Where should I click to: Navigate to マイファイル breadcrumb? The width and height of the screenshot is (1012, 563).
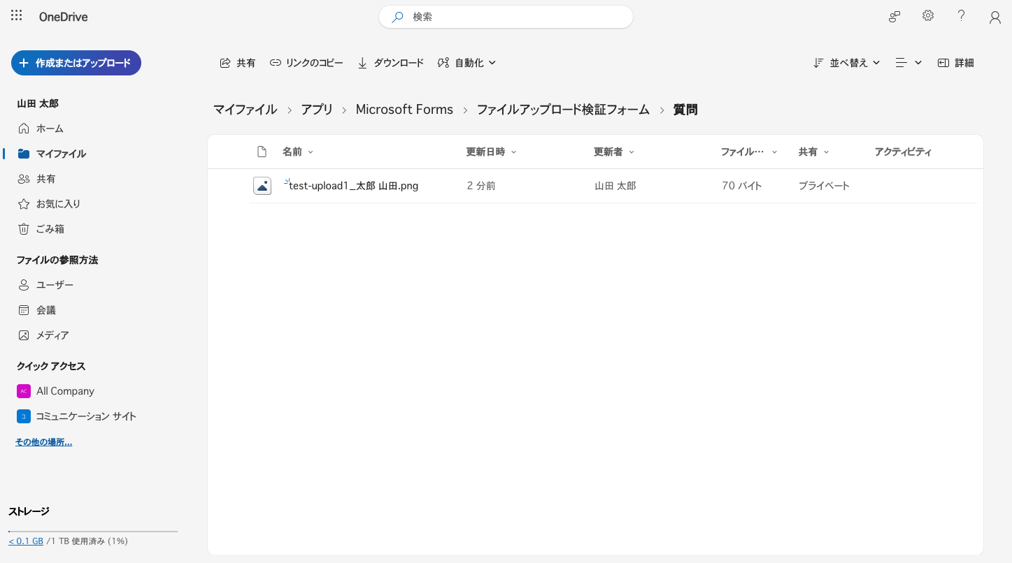coord(245,110)
